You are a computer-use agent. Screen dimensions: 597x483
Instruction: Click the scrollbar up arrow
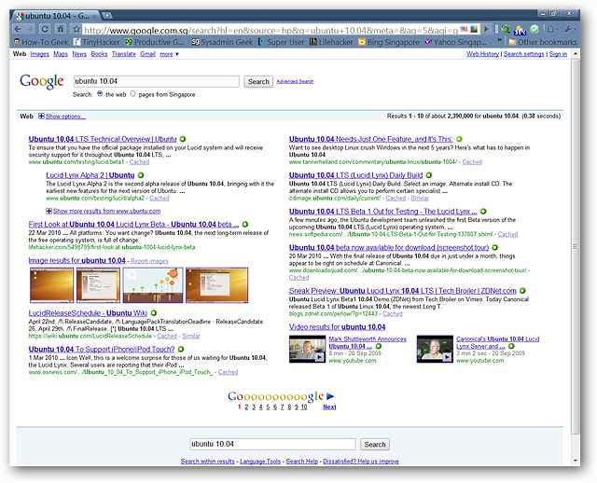pos(576,54)
